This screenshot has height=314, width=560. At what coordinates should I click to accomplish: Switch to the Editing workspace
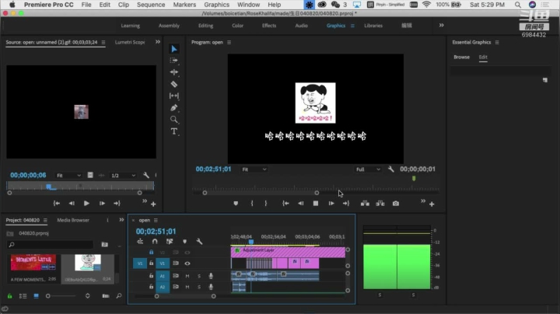pos(205,26)
